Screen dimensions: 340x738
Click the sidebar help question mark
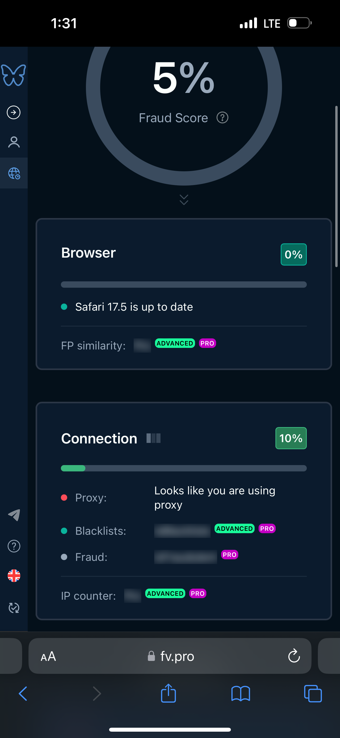point(14,546)
